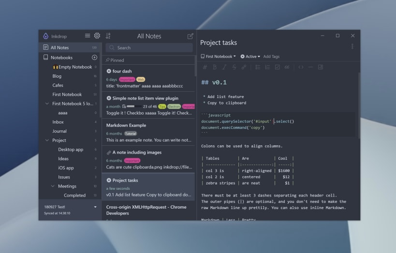Click Add Tags in the editor

click(x=271, y=56)
